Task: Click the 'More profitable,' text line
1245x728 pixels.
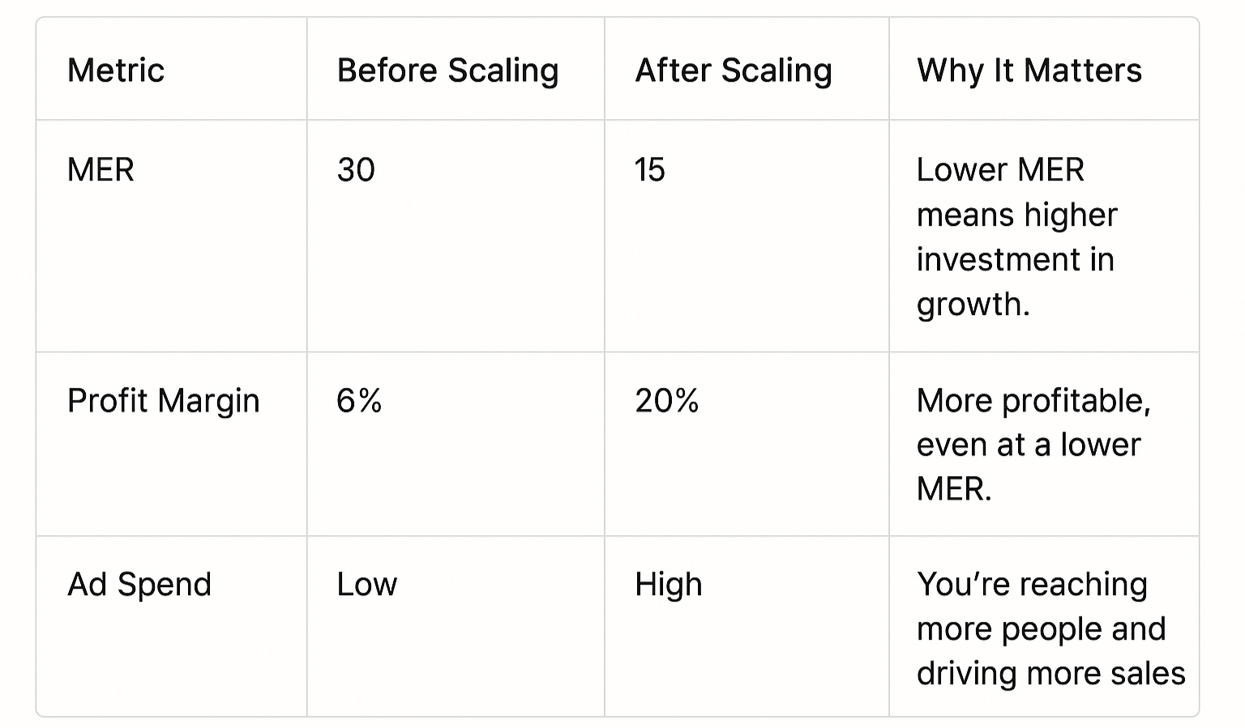Action: coord(1033,401)
